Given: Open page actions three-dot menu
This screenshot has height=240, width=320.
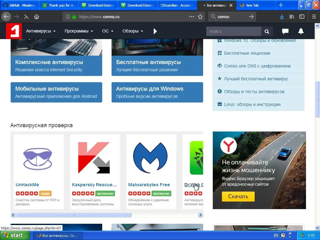Looking at the screenshot, I should click(x=192, y=17).
